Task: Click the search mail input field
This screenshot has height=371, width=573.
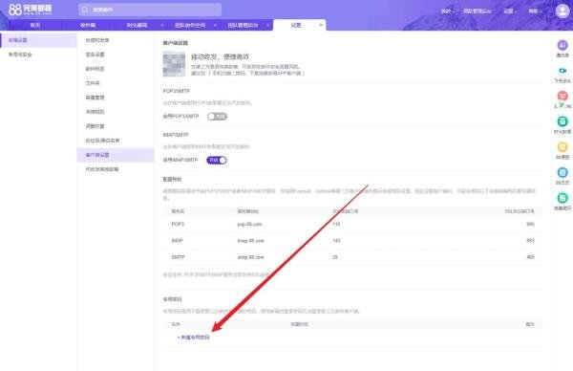Action: click(x=150, y=10)
